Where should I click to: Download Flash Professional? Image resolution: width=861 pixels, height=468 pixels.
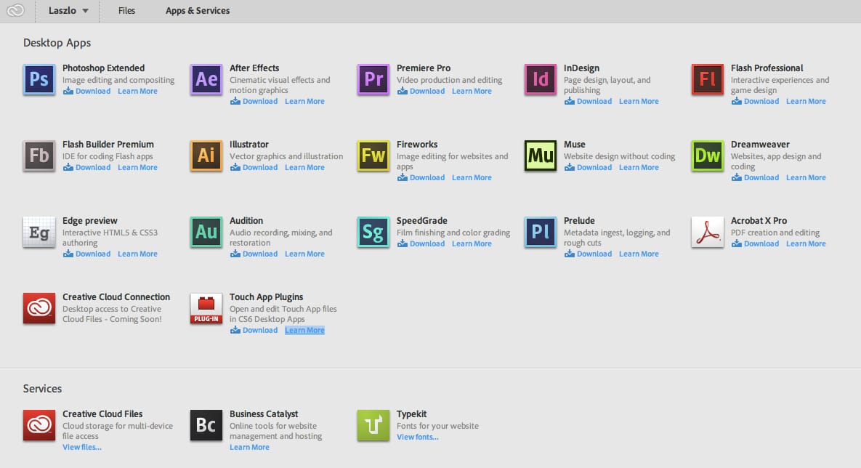(x=755, y=101)
